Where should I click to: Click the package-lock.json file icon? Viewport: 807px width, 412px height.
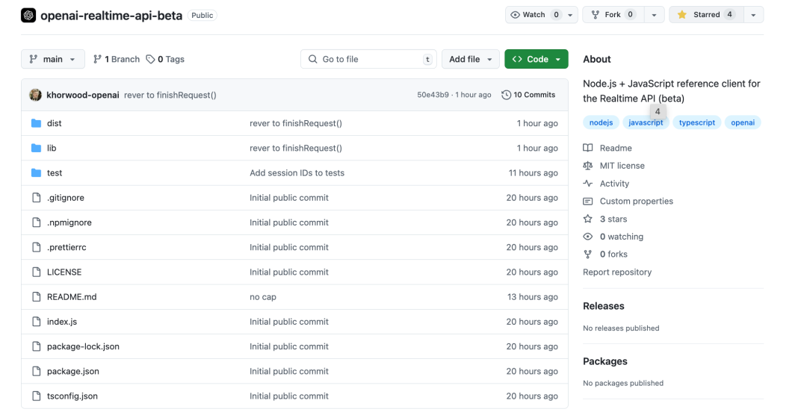click(x=36, y=346)
